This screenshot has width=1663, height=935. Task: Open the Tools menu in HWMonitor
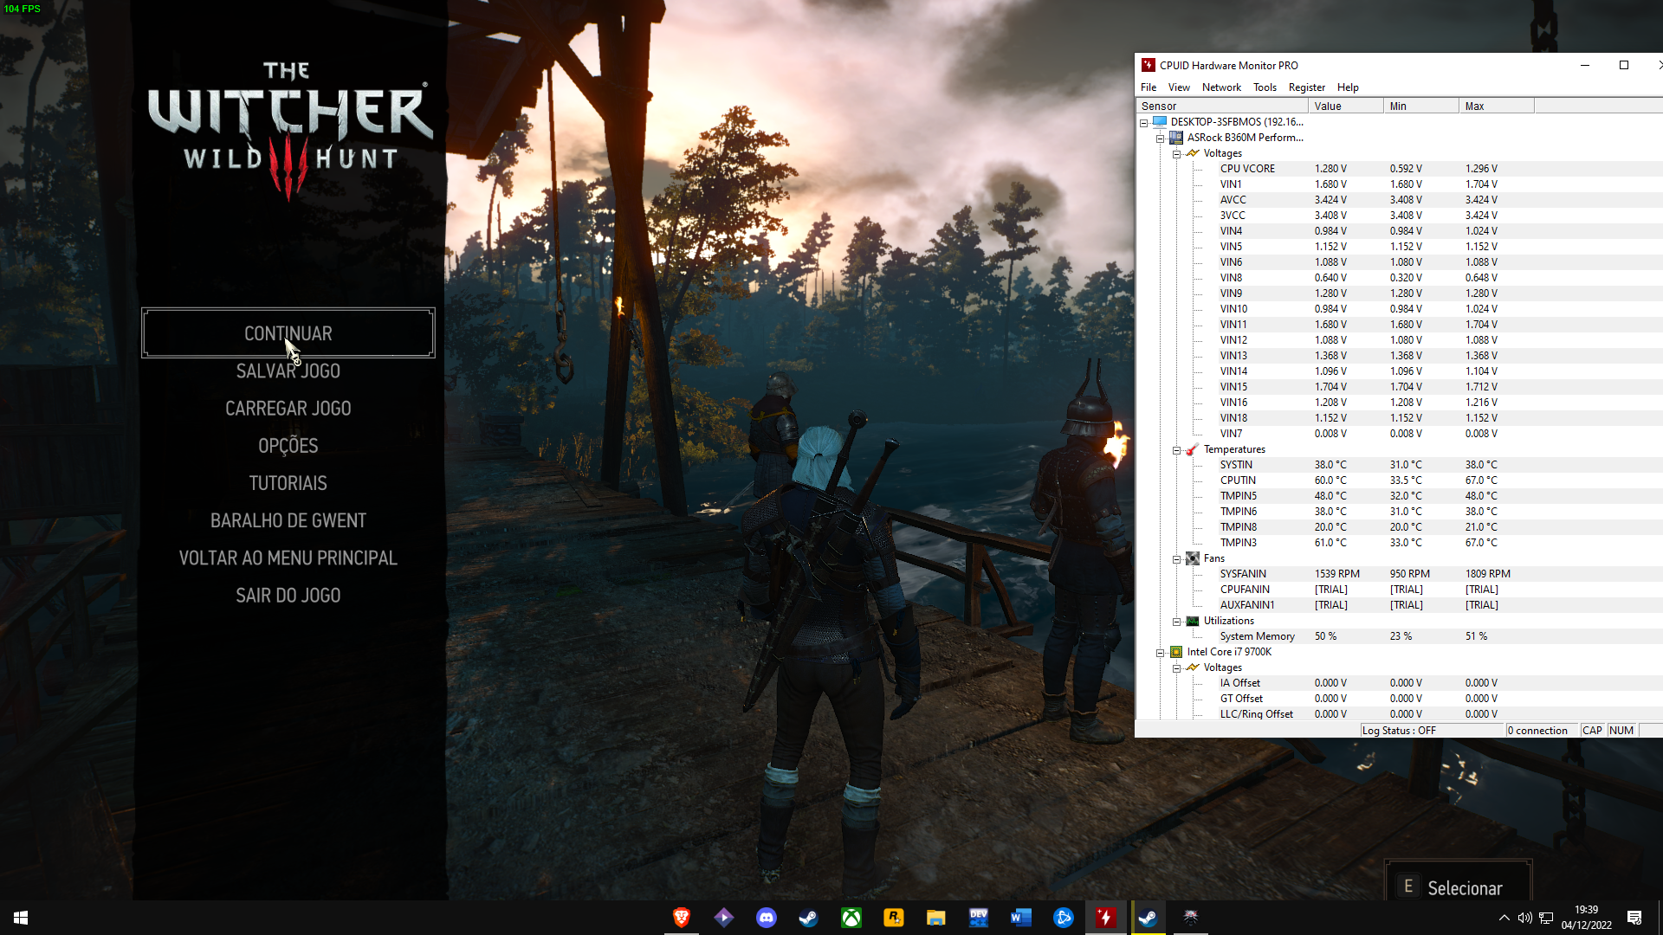[1265, 87]
